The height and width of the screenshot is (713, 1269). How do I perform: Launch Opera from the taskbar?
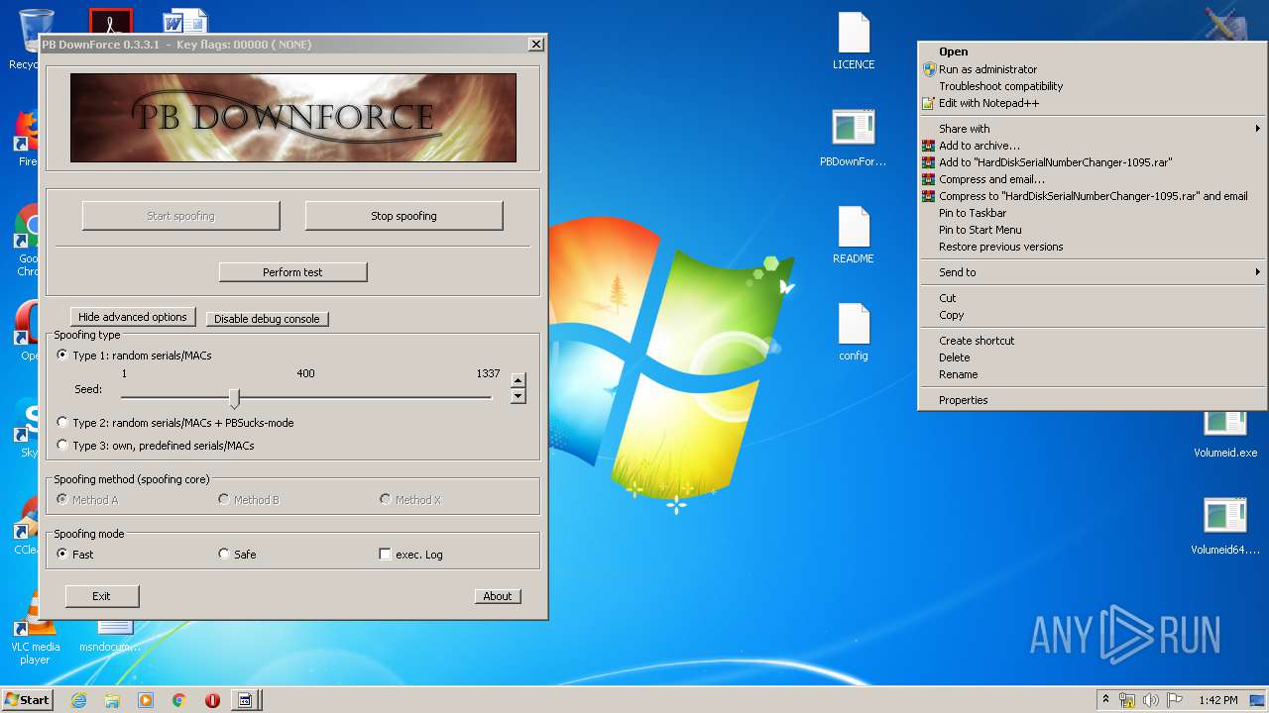point(212,700)
